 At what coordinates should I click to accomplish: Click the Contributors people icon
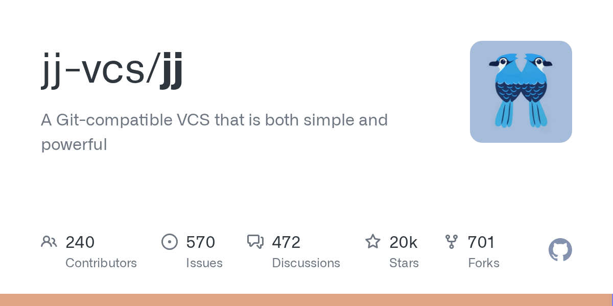(49, 242)
